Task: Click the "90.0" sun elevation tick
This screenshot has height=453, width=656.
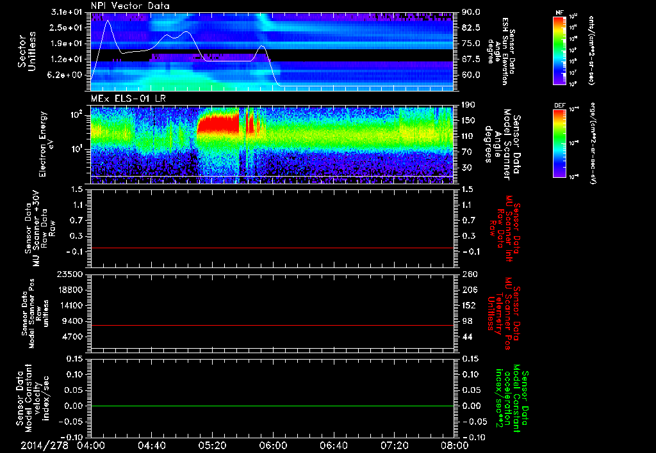Action: (471, 12)
